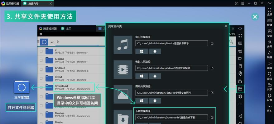
Task: Click the 图片共享路径 path field
Action: click(x=171, y=93)
